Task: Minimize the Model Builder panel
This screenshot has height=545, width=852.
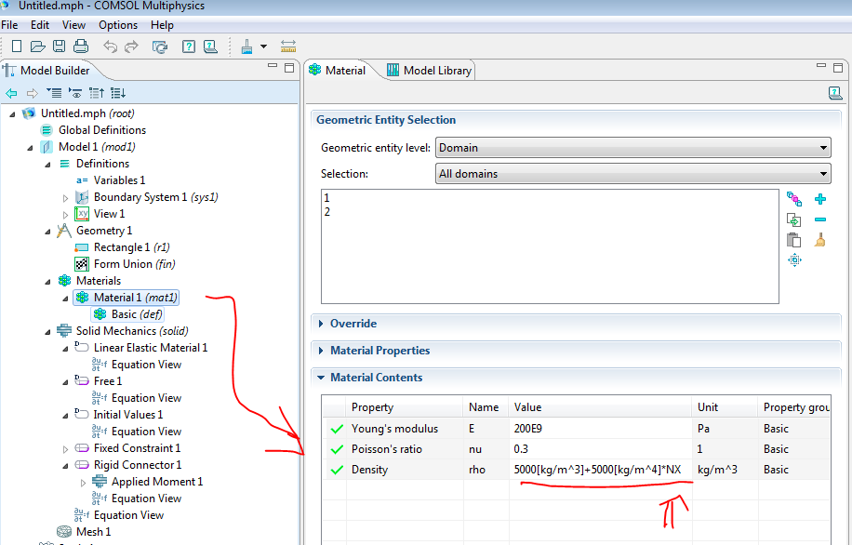Action: click(x=273, y=66)
